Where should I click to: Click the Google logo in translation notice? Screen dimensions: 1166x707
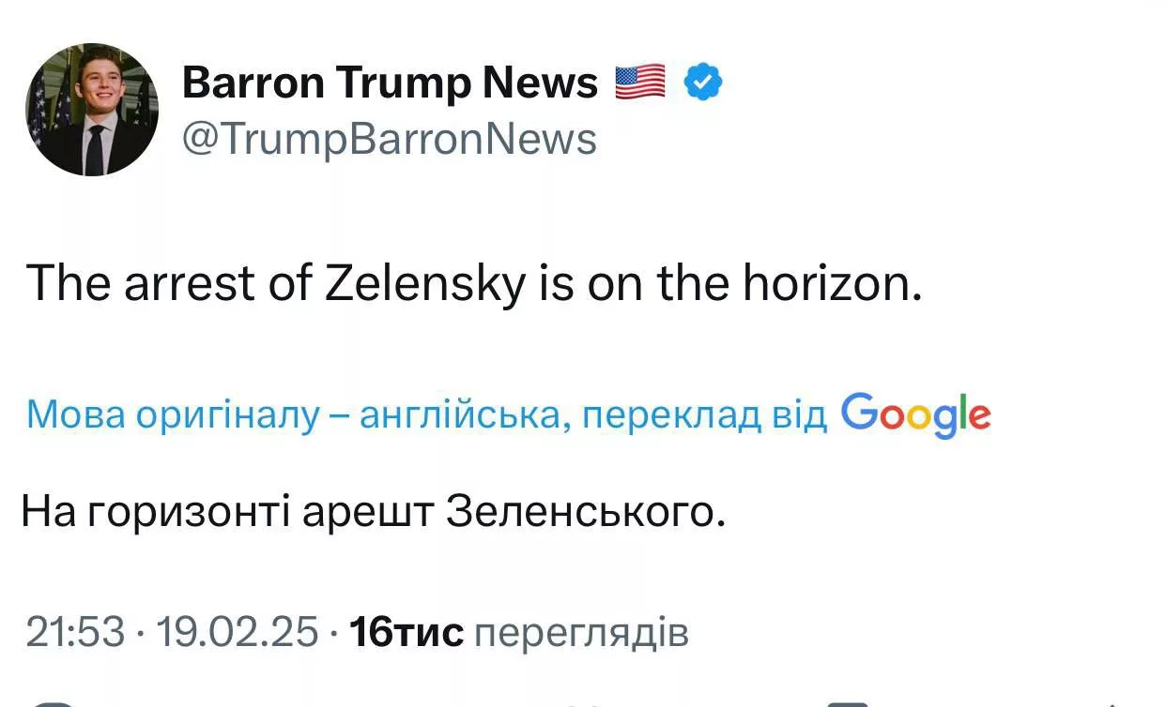(915, 414)
